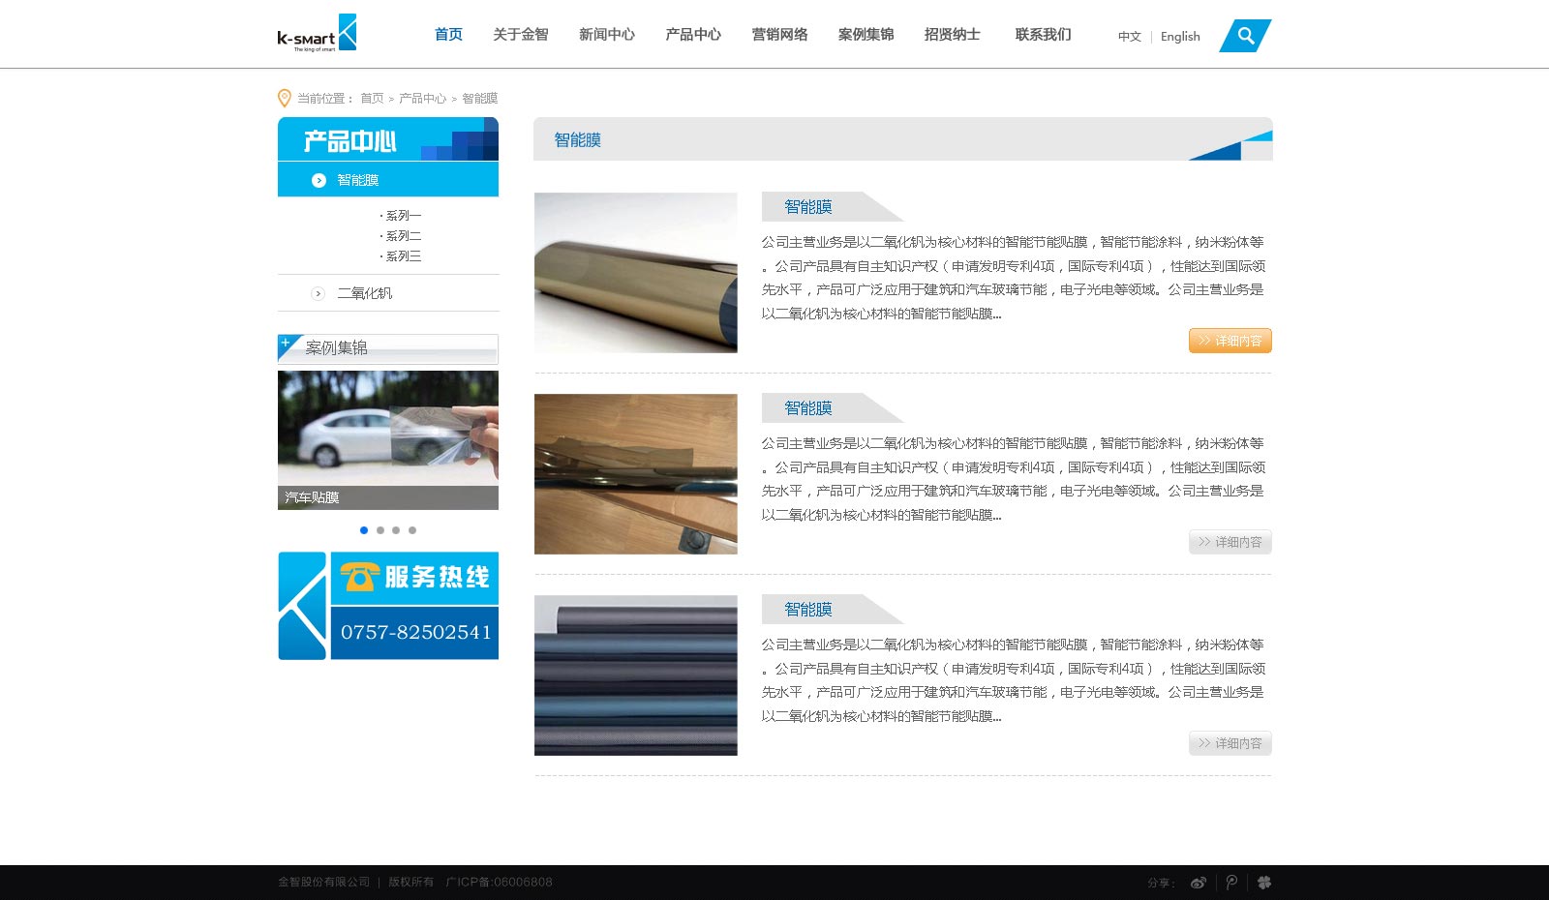Select the first carousel dot indicator

click(364, 530)
